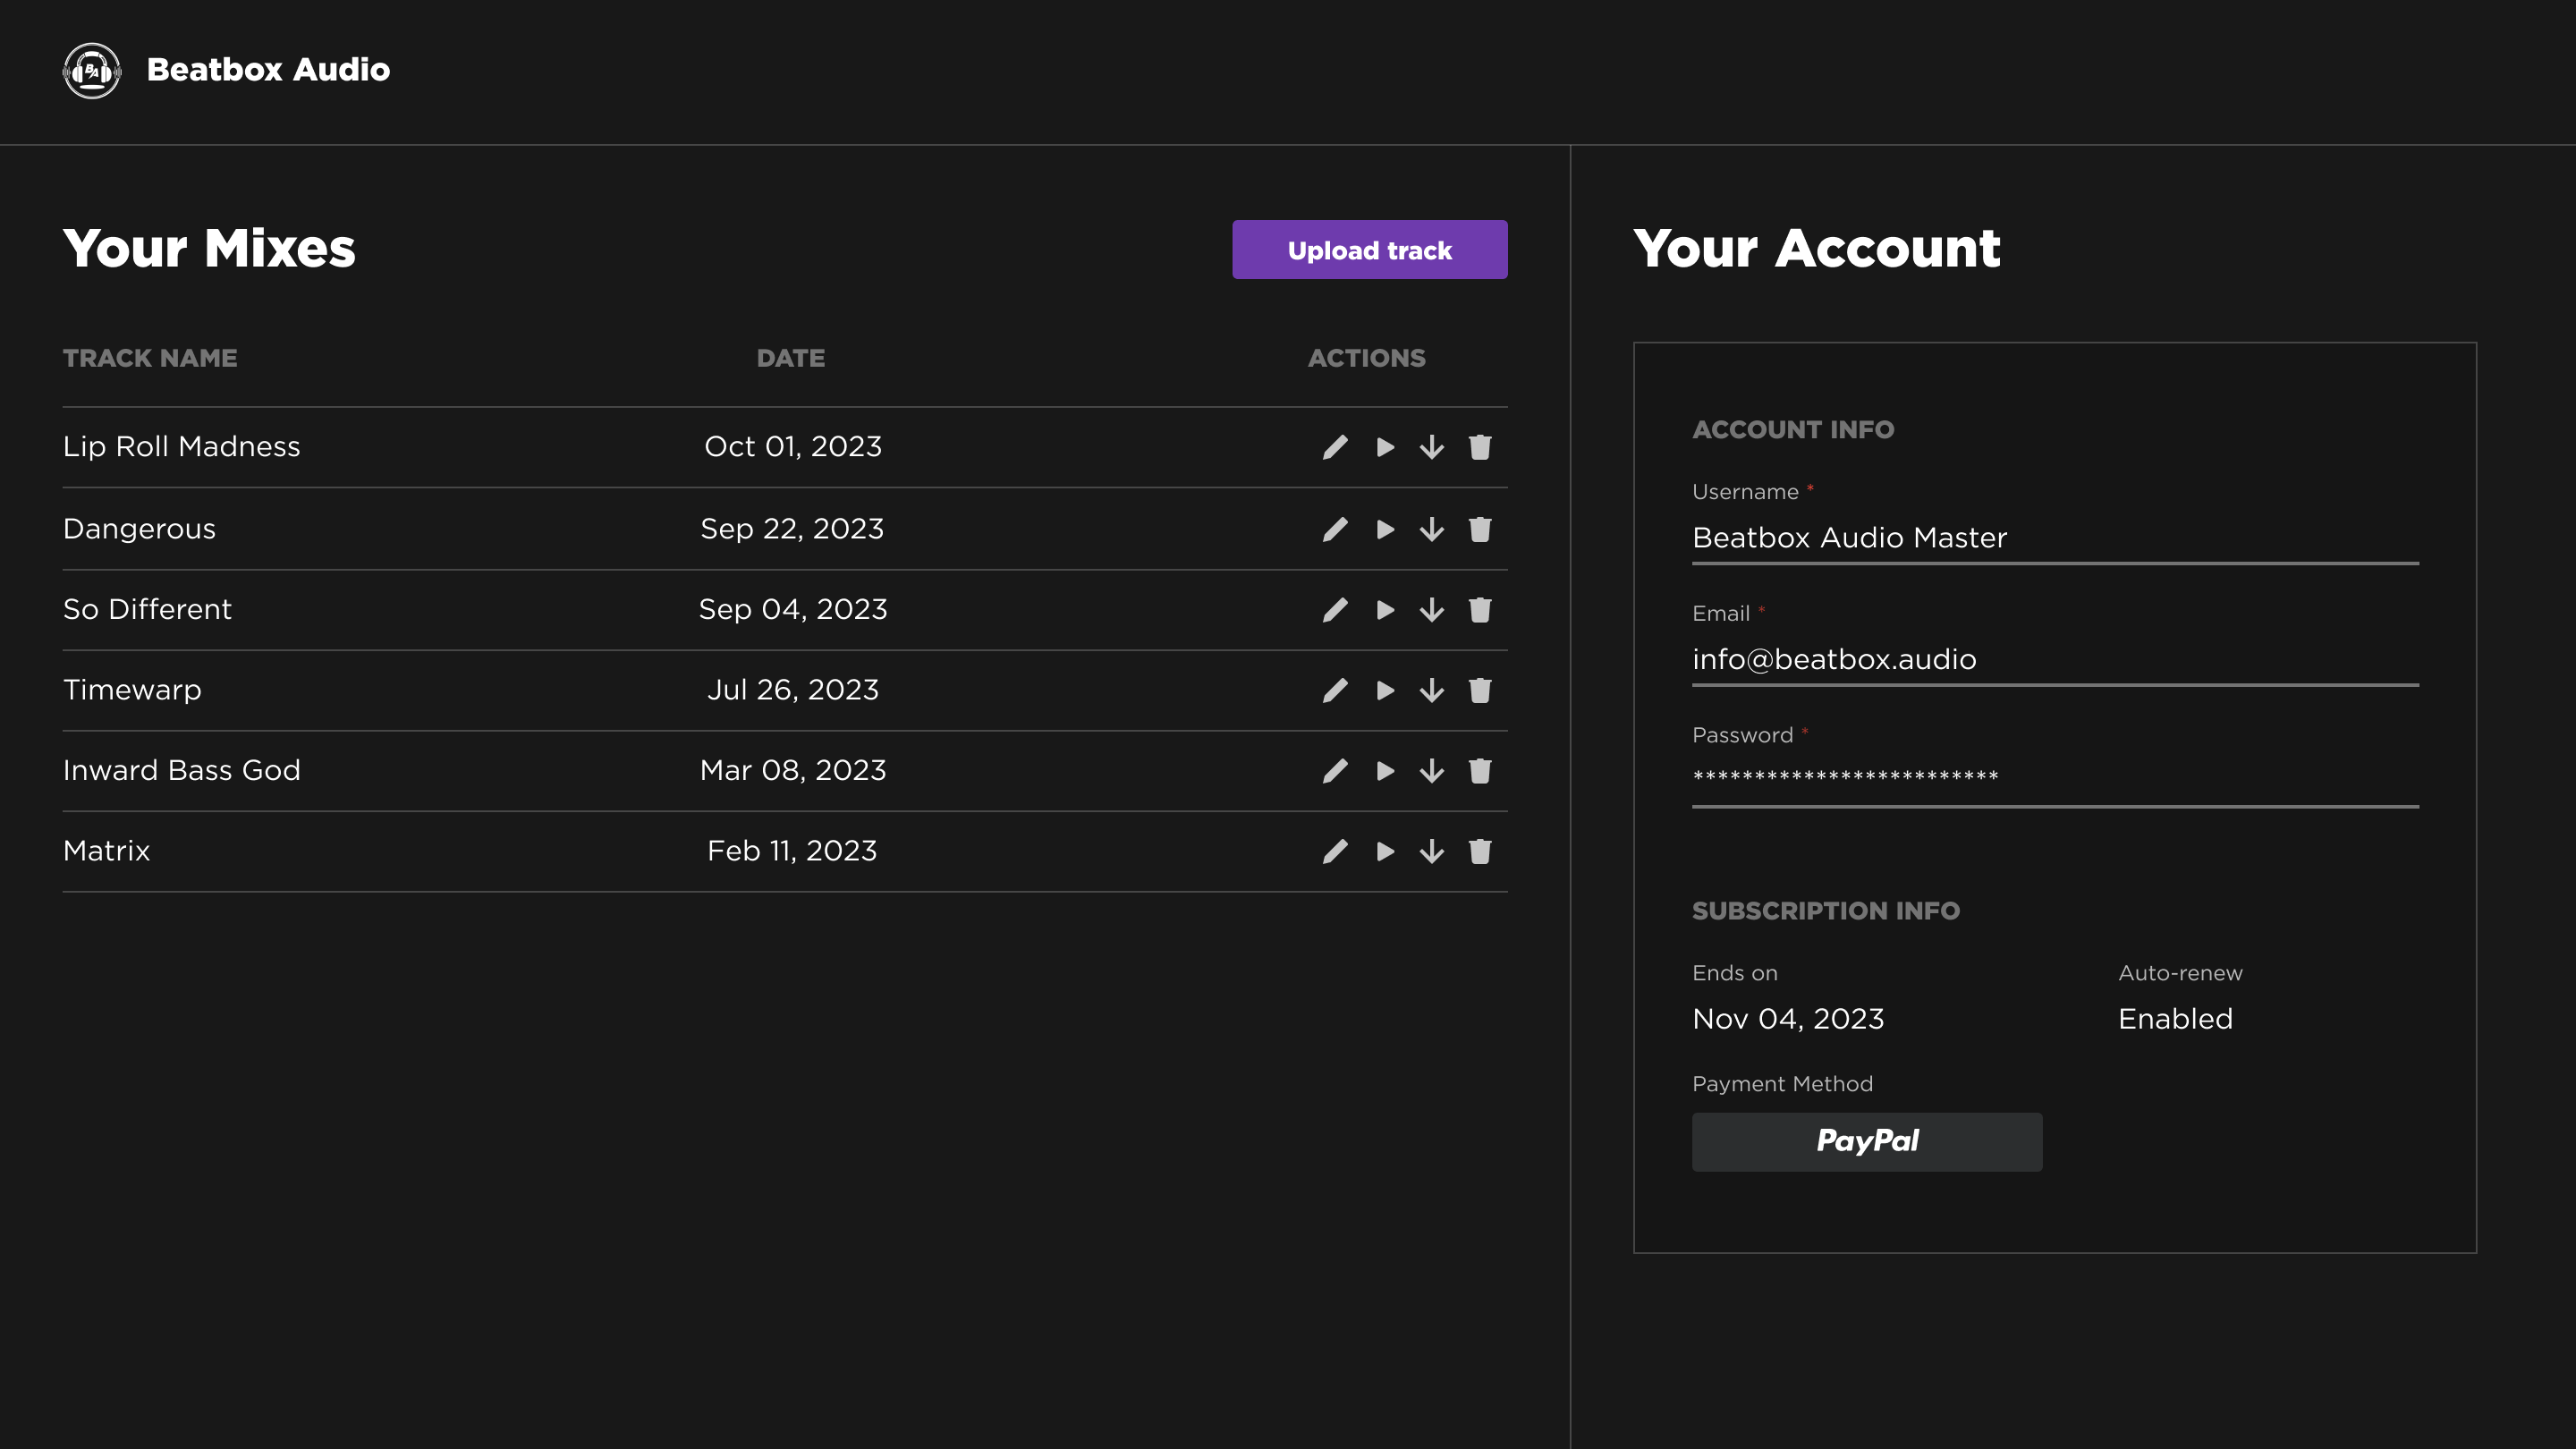Click the Auto-renew label
This screenshot has width=2576, height=1449.
(2180, 973)
